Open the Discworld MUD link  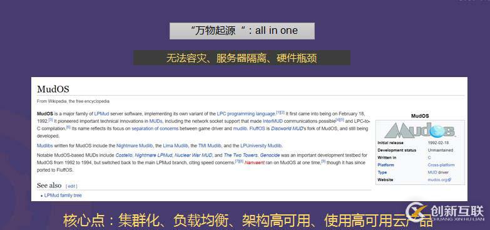(287, 128)
